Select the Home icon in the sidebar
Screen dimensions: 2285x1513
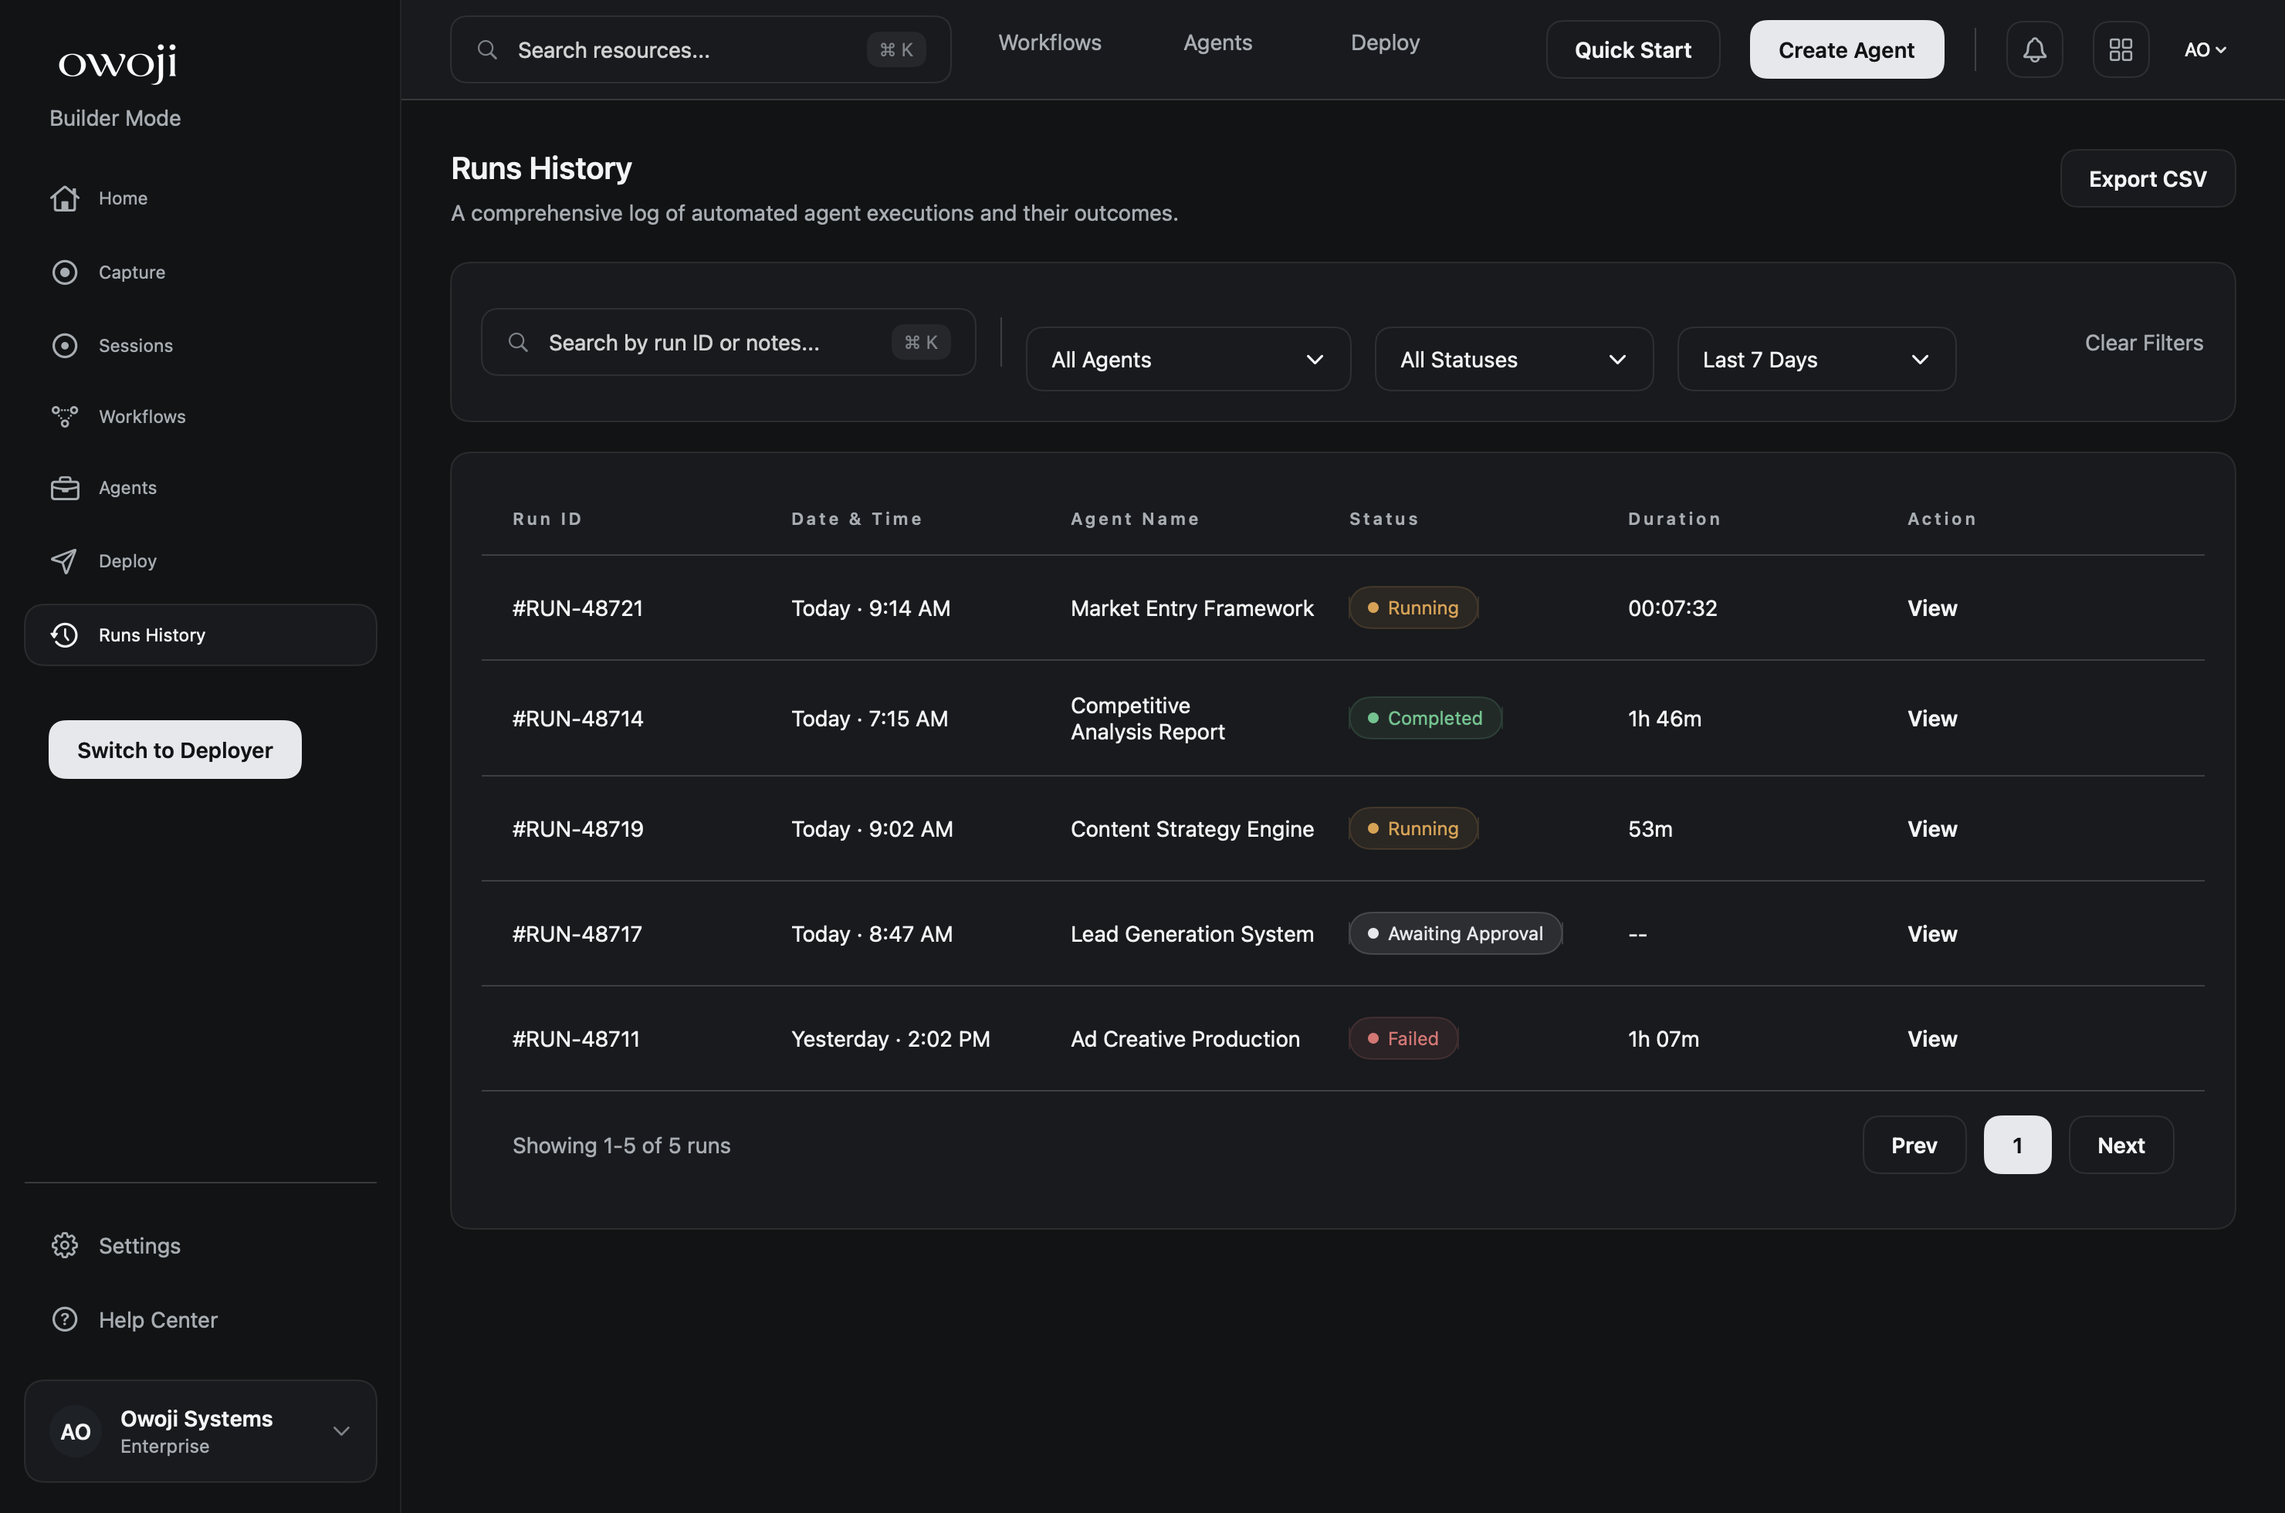[x=63, y=198]
